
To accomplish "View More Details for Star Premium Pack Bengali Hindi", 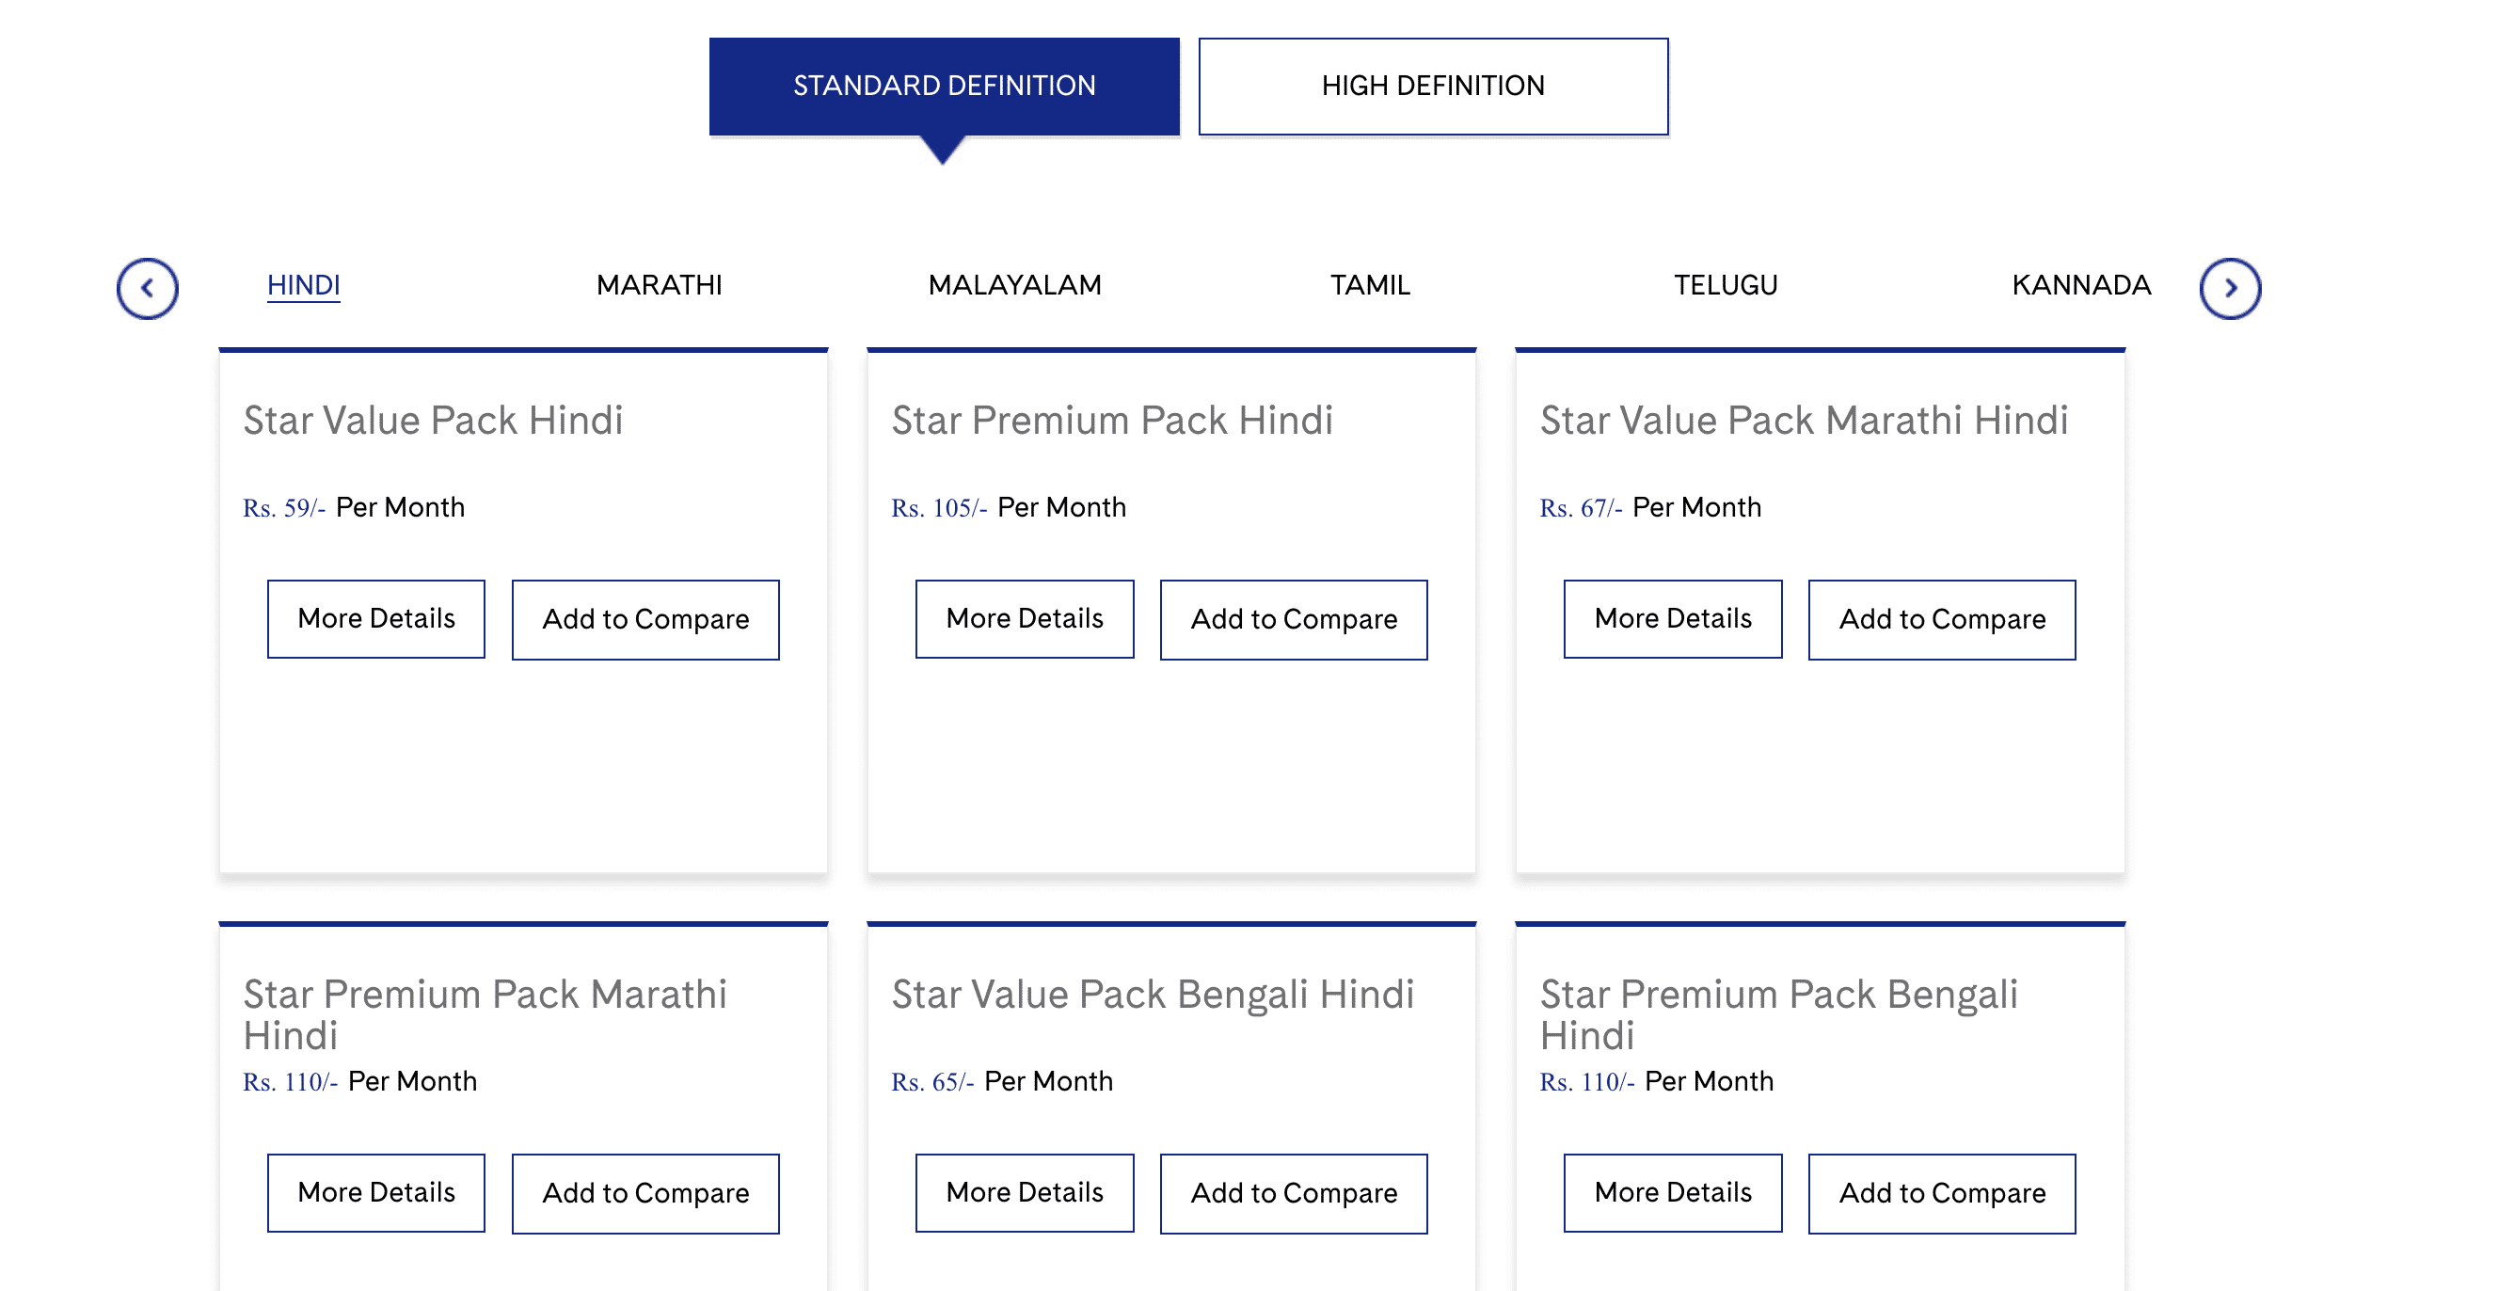I will pos(1673,1192).
